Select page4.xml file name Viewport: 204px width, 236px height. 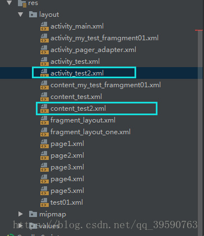[x=67, y=180]
